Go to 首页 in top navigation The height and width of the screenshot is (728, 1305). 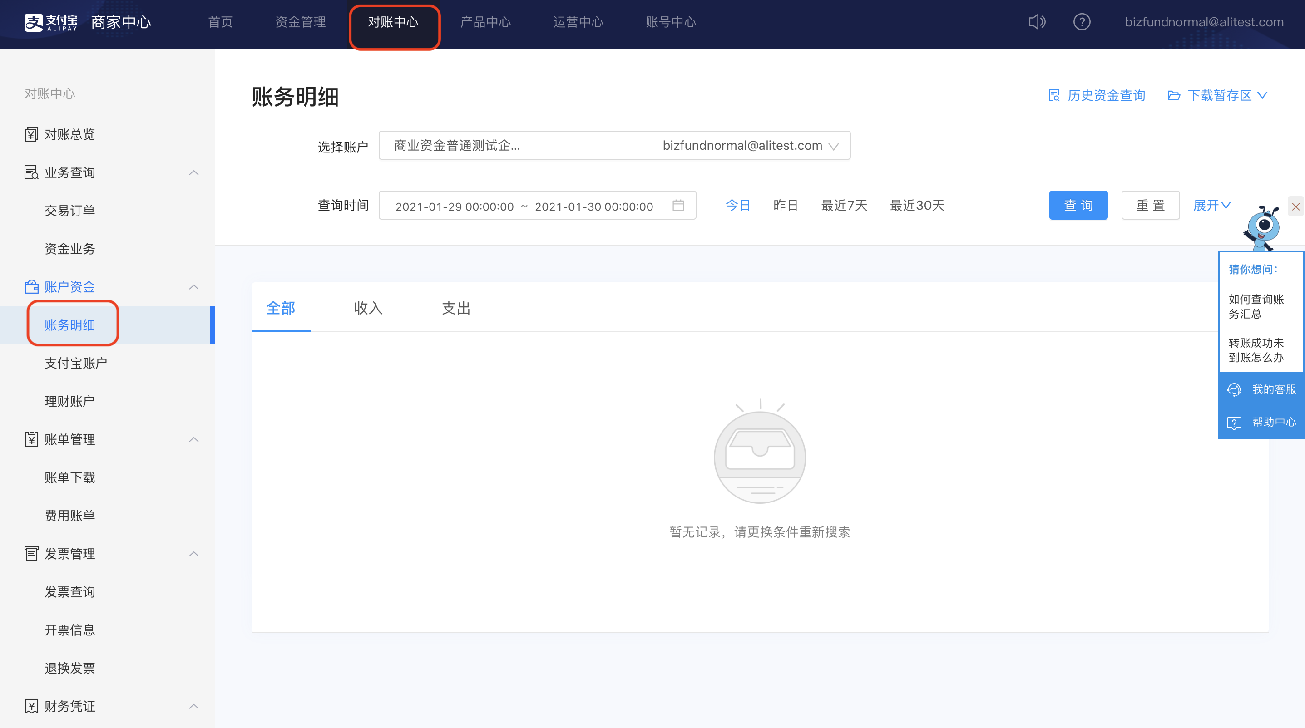220,22
